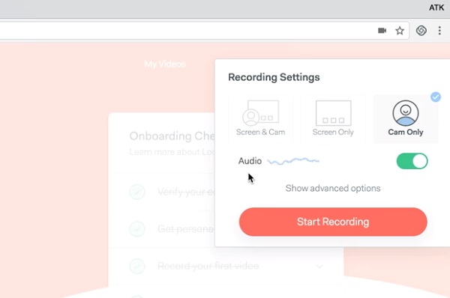This screenshot has width=450, height=298.
Task: Click the audio waveform level indicator
Action: pyautogui.click(x=293, y=161)
